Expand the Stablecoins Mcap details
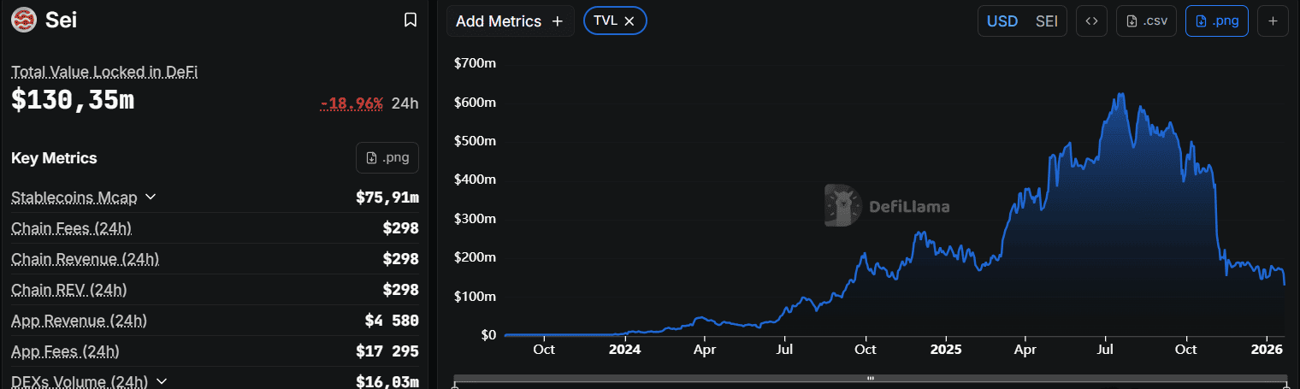This screenshot has height=389, width=1300. click(151, 197)
